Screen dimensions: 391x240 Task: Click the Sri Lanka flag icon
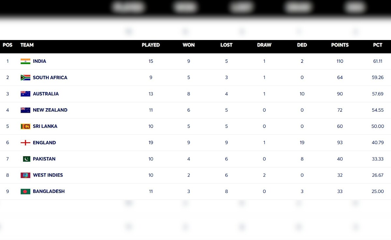point(25,126)
